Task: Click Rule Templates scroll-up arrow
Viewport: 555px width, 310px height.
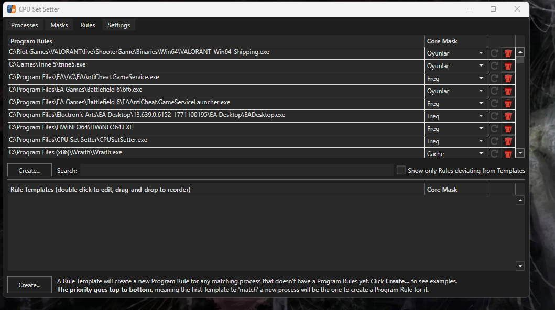Action: (x=520, y=201)
